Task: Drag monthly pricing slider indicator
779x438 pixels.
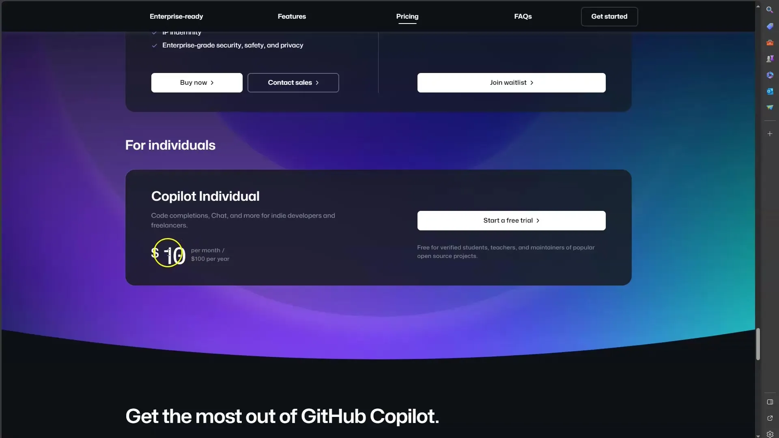Action: coord(168,253)
